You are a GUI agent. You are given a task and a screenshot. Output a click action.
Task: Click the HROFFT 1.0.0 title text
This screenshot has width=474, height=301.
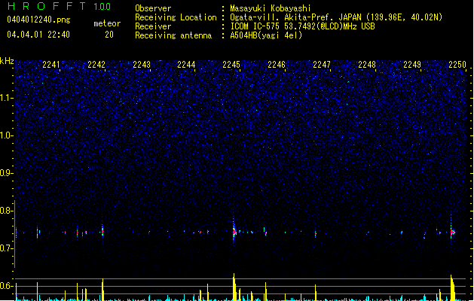[x=59, y=6]
